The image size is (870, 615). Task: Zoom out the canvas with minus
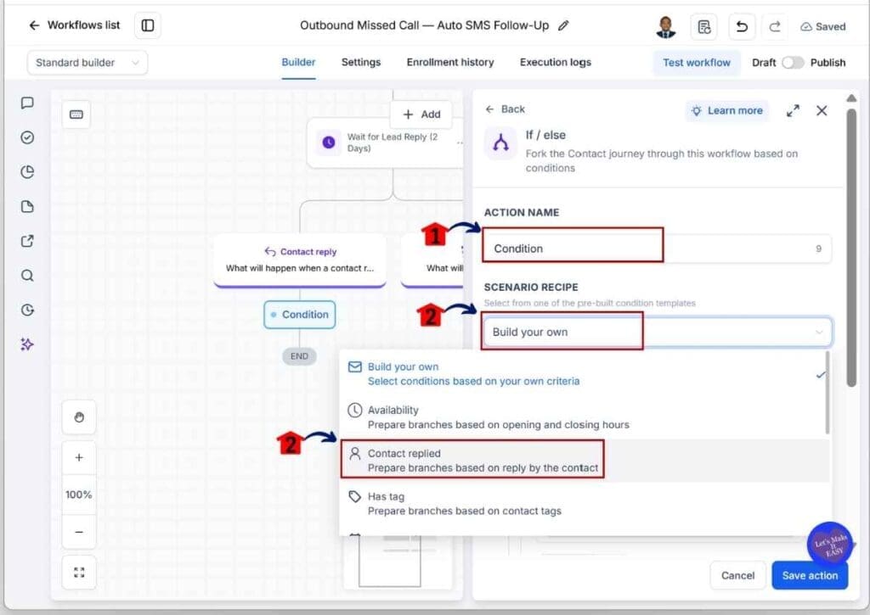pos(79,532)
